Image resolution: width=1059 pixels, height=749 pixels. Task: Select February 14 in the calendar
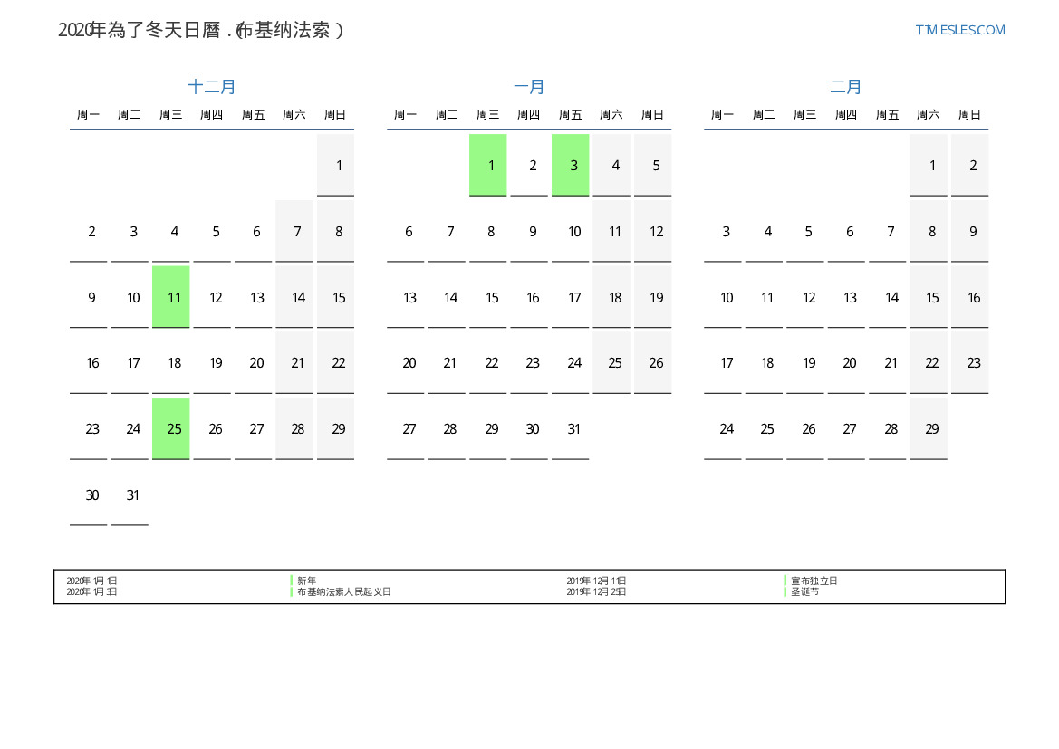click(888, 297)
